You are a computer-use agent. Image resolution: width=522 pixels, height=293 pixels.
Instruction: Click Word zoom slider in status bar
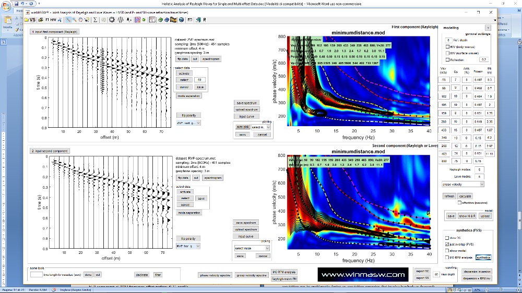pos(500,290)
